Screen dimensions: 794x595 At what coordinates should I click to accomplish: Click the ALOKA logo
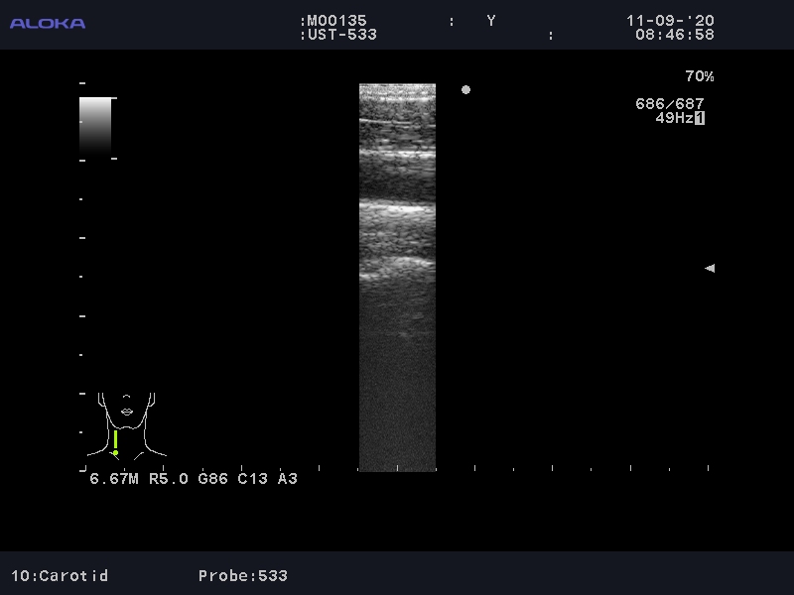click(x=48, y=24)
